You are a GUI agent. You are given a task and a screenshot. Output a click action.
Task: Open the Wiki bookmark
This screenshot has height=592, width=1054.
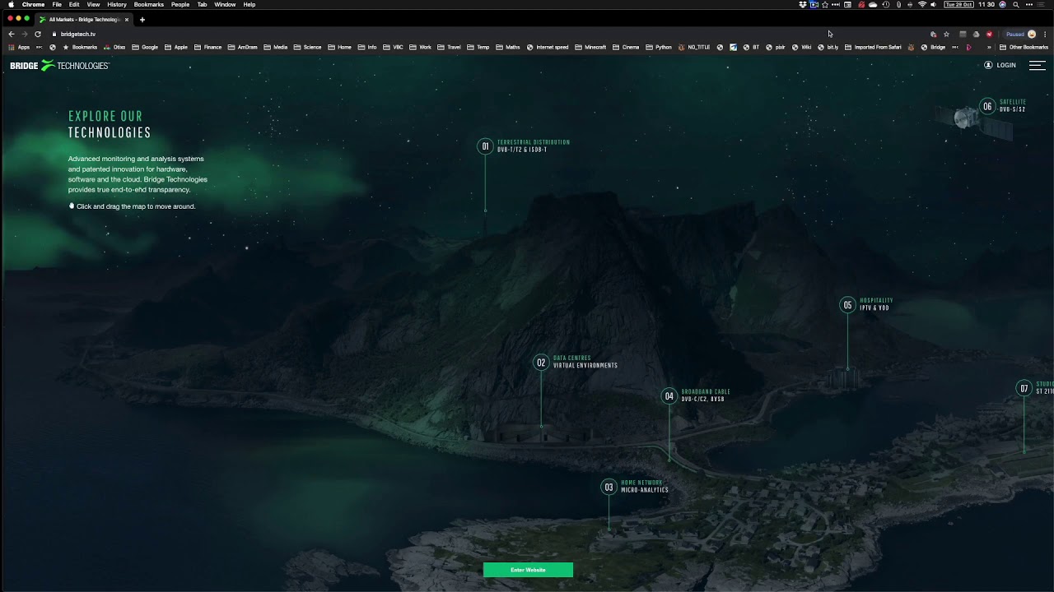point(801,47)
